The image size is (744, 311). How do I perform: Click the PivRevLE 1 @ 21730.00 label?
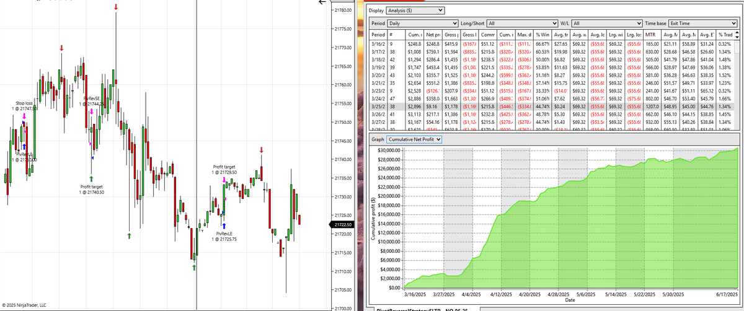point(24,157)
